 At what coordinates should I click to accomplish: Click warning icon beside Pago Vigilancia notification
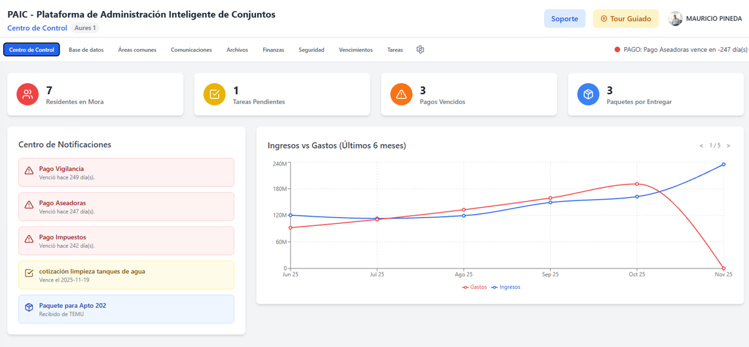tap(29, 171)
